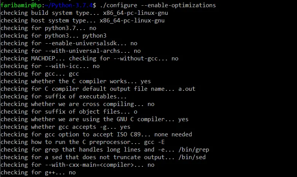The height and width of the screenshot is (177, 297).
Task: Click the --enable-optimizations flag
Action: point(178,5)
